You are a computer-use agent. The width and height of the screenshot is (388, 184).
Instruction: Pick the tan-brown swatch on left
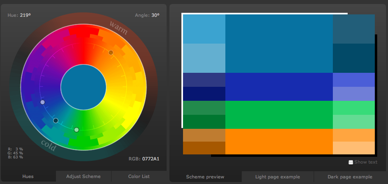(204, 135)
